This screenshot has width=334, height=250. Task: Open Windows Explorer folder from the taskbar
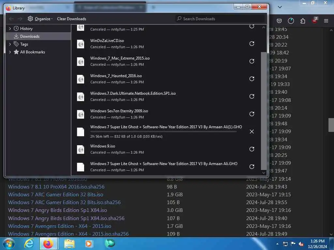pos(69,244)
